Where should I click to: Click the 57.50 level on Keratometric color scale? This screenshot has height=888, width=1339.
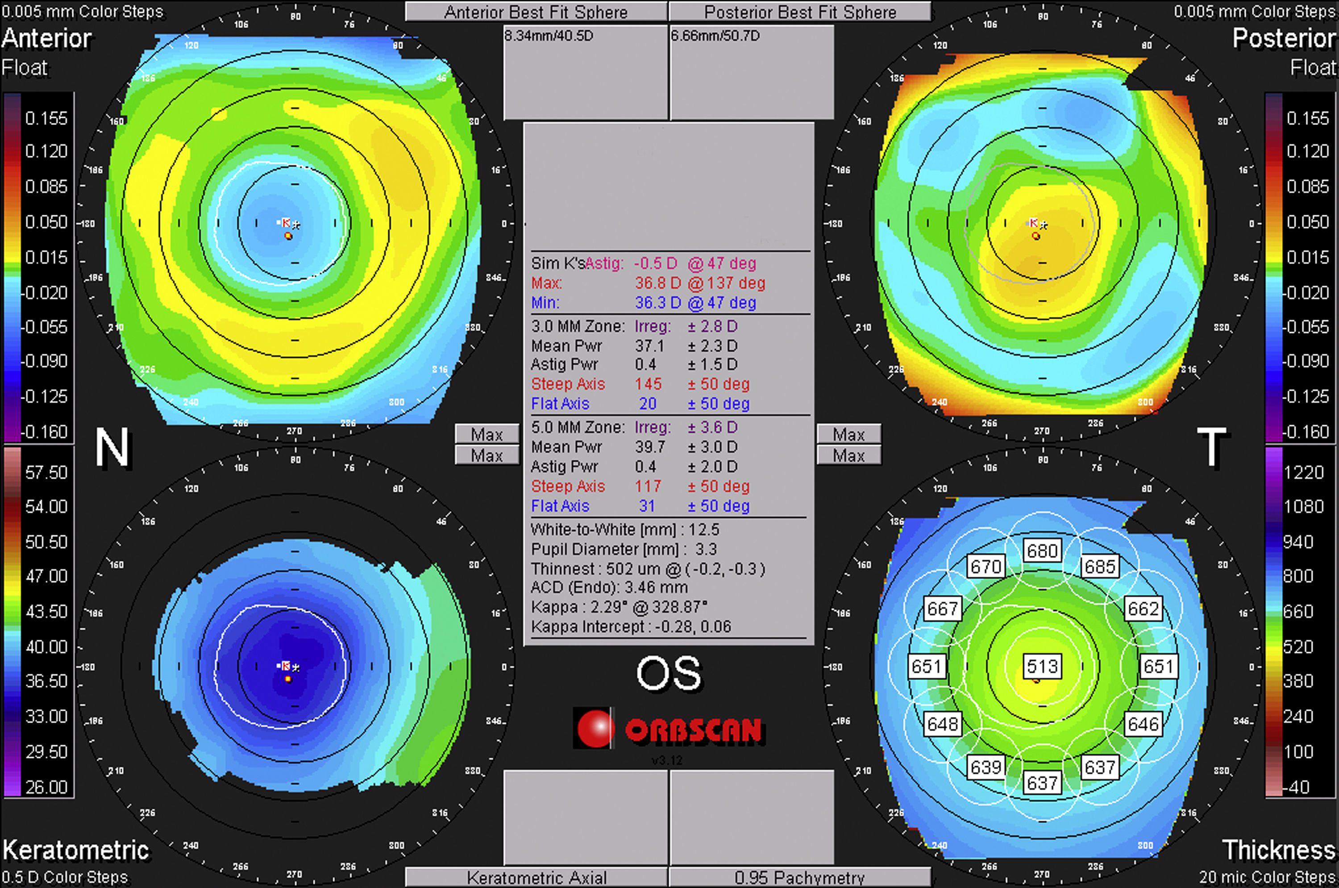click(x=46, y=472)
